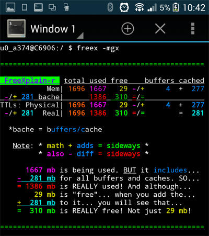Tap the cellular signal bars icon
The width and height of the screenshot is (209, 236).
point(152,8)
